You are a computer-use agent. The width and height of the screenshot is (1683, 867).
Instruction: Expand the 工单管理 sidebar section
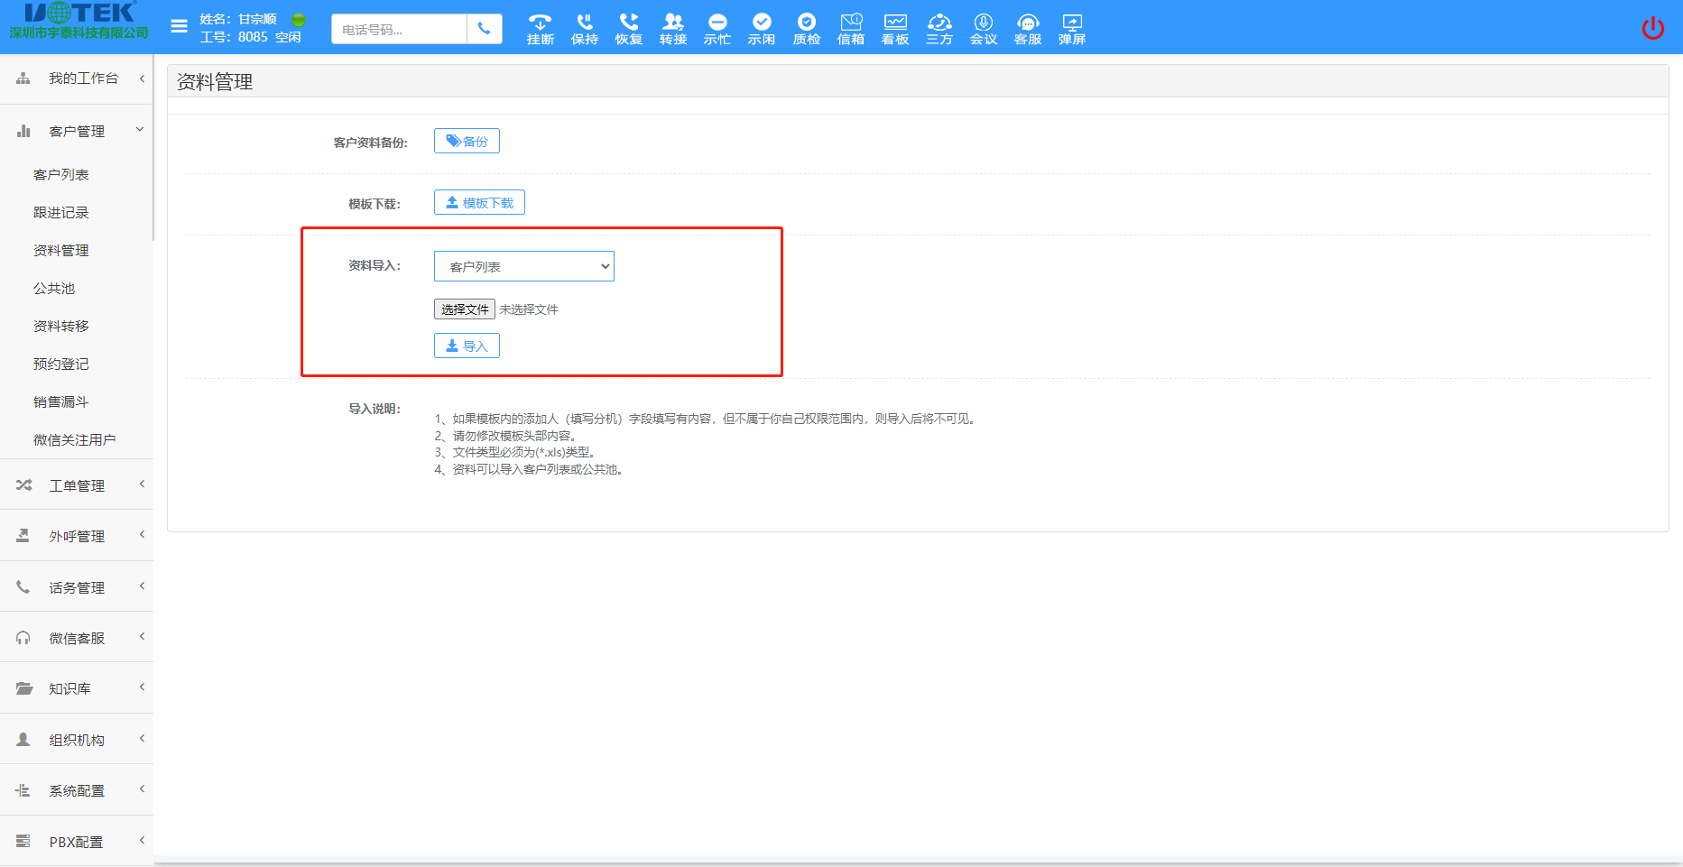(x=77, y=484)
